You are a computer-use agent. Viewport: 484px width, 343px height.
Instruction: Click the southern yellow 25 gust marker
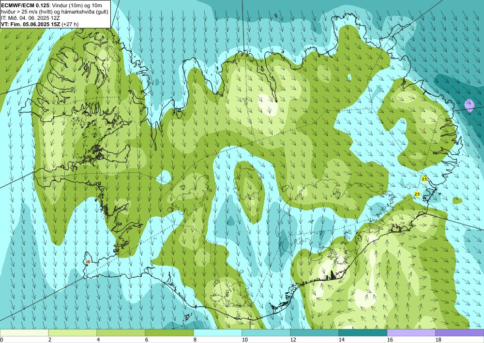(x=417, y=194)
